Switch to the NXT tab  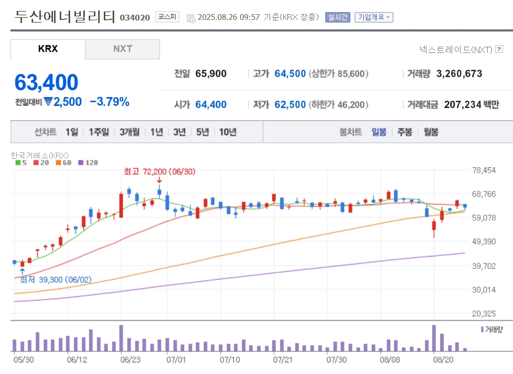point(122,49)
